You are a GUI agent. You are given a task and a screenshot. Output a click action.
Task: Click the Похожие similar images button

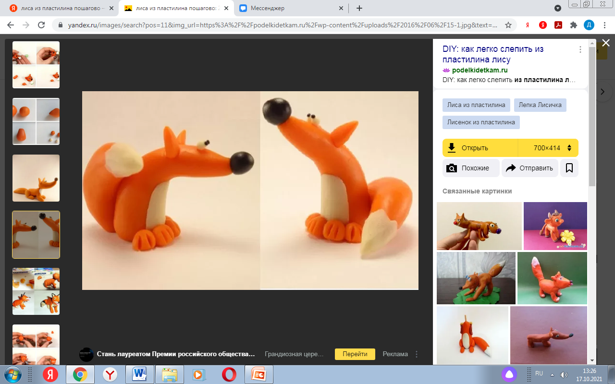click(x=471, y=168)
